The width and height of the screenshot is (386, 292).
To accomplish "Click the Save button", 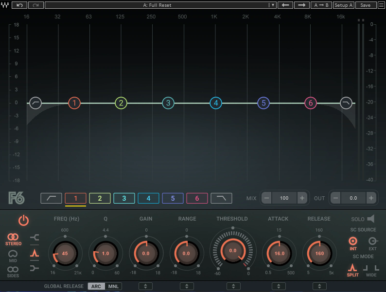I will point(366,5).
